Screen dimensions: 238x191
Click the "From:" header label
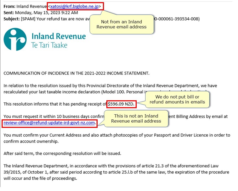pos(9,6)
